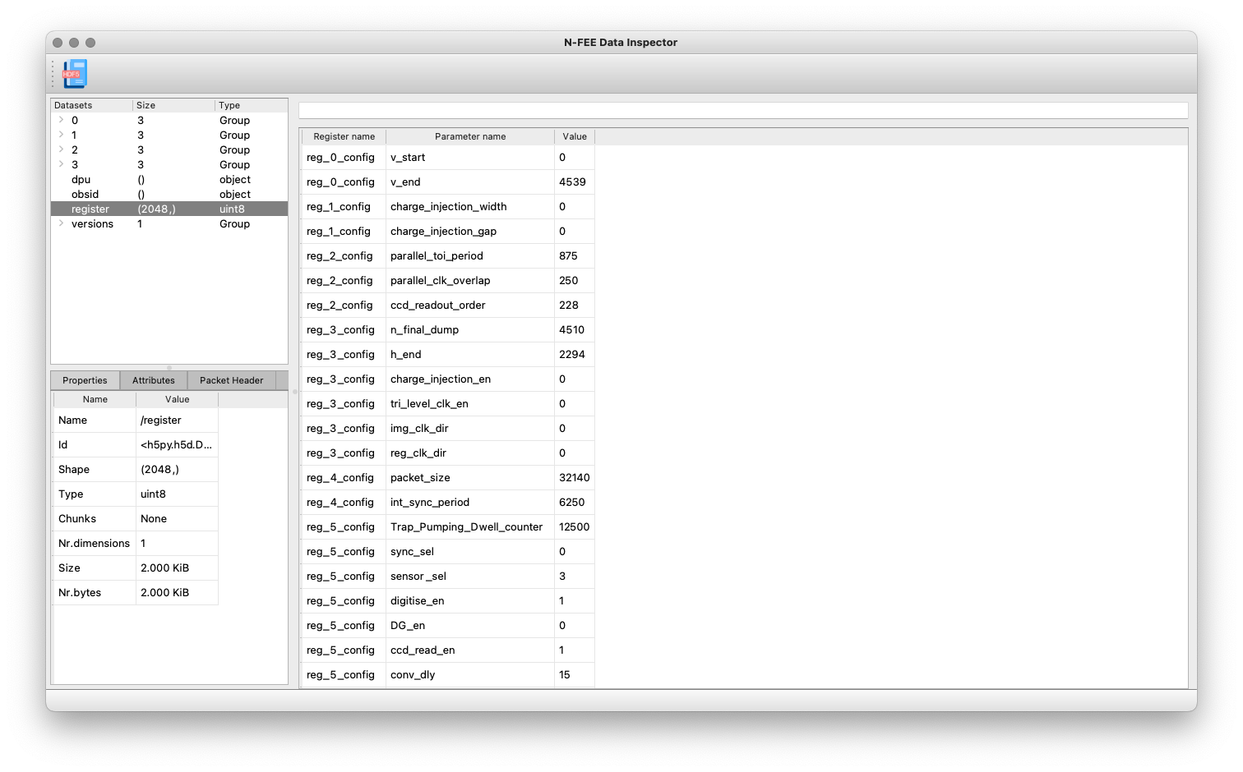Viewport: 1243px width, 772px height.
Task: Select the Id value h5py cell
Action: click(177, 445)
